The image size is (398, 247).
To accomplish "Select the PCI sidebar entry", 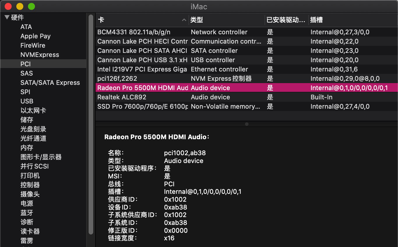I will (26, 64).
